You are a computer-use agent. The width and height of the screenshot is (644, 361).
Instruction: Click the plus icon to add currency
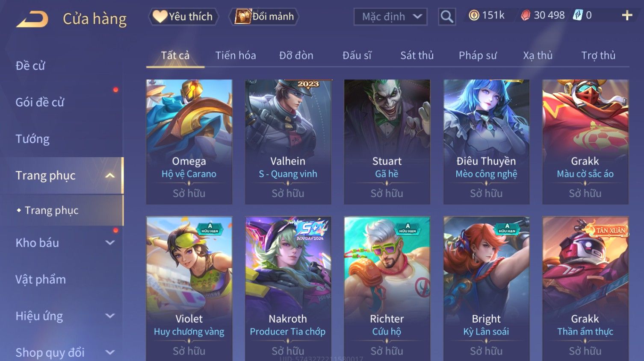coord(627,16)
